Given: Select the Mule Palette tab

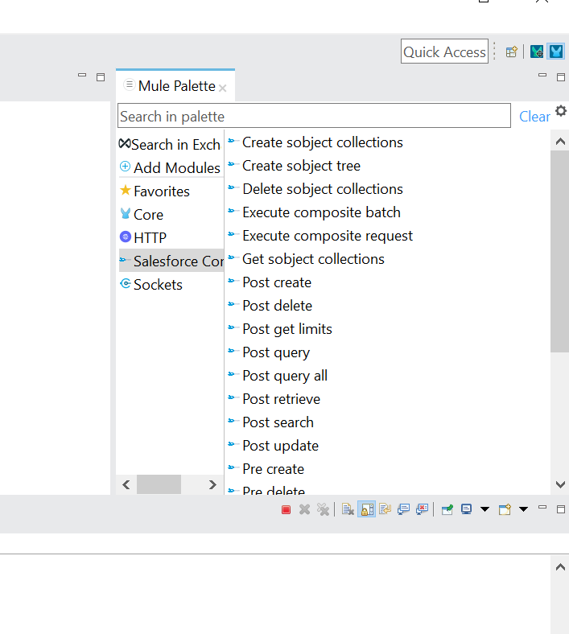Looking at the screenshot, I should point(175,86).
